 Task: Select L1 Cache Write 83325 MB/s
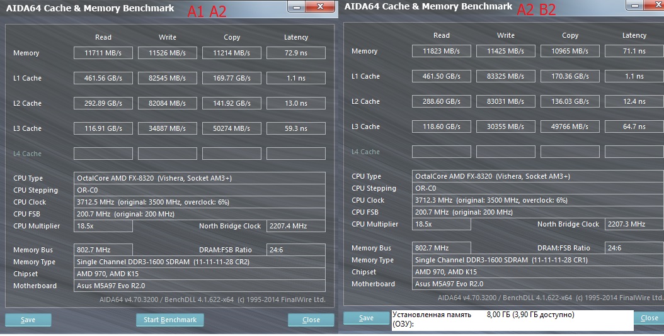[506, 76]
